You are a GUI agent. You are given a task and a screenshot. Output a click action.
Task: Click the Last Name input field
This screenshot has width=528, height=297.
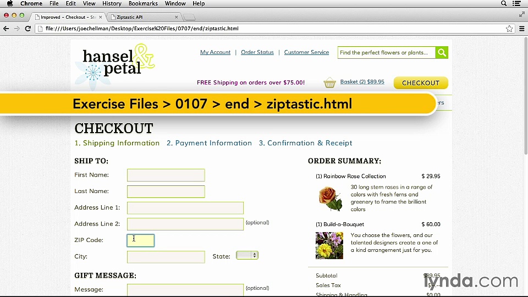pos(166,191)
